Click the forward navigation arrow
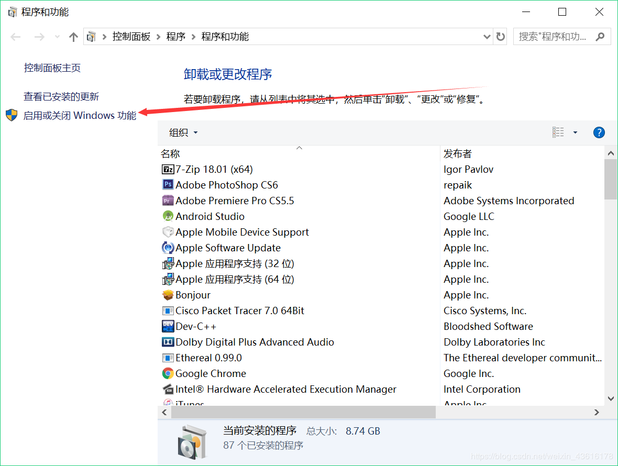This screenshot has width=618, height=466. (x=39, y=37)
